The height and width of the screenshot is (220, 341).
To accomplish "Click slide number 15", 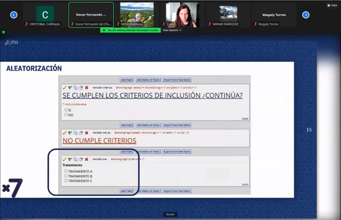I will pos(309,130).
